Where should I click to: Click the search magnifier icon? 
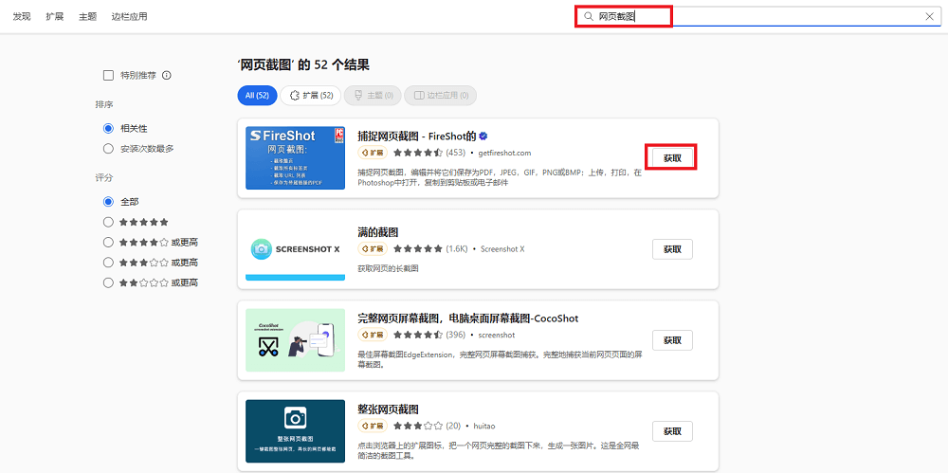click(x=589, y=16)
